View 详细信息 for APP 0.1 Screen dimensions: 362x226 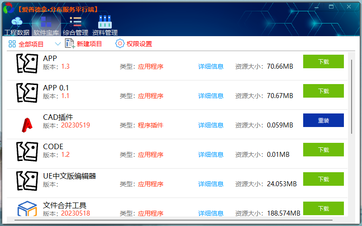(x=210, y=96)
